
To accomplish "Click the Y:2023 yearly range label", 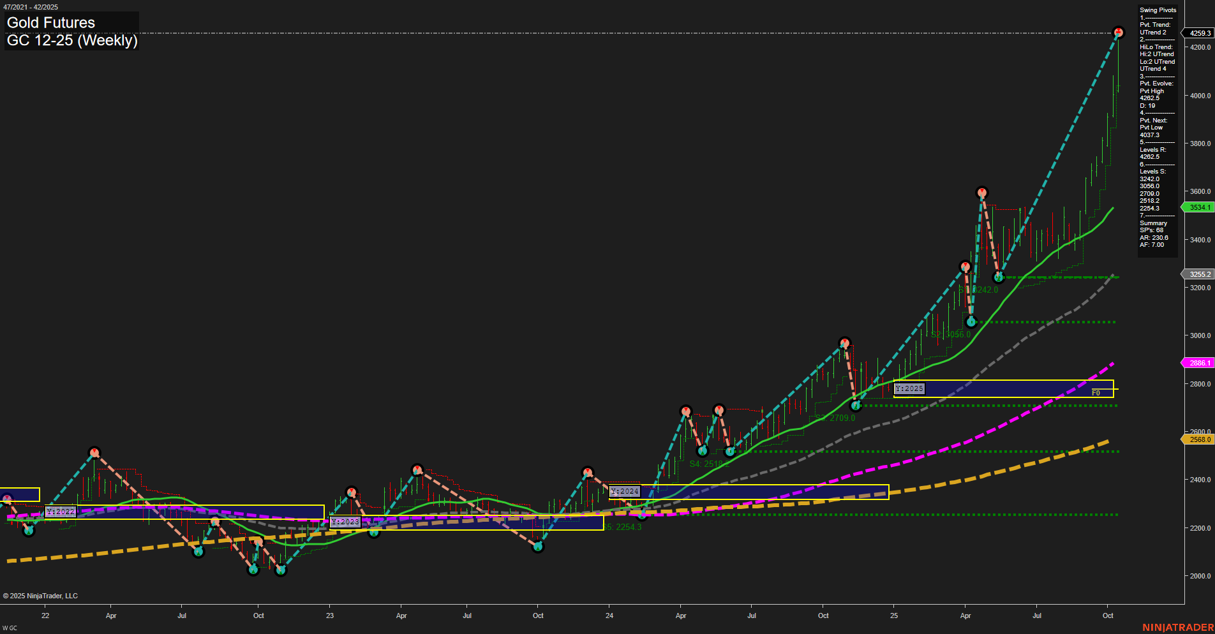I will [345, 522].
